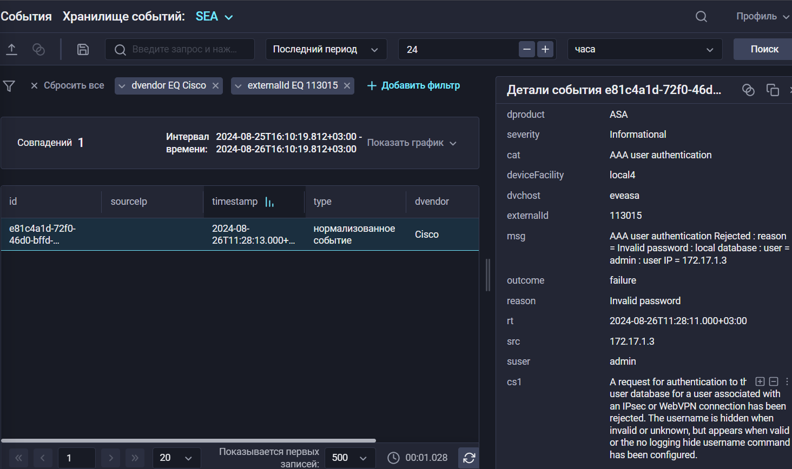Click 'Добавить фильтр' to add a filter

(x=413, y=85)
